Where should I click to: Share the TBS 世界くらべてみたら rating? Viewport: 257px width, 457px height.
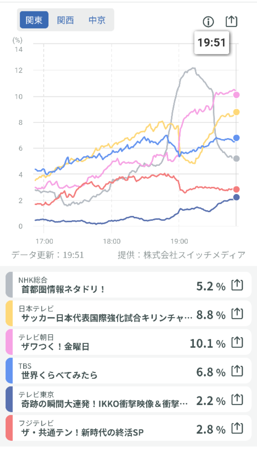[x=237, y=371]
